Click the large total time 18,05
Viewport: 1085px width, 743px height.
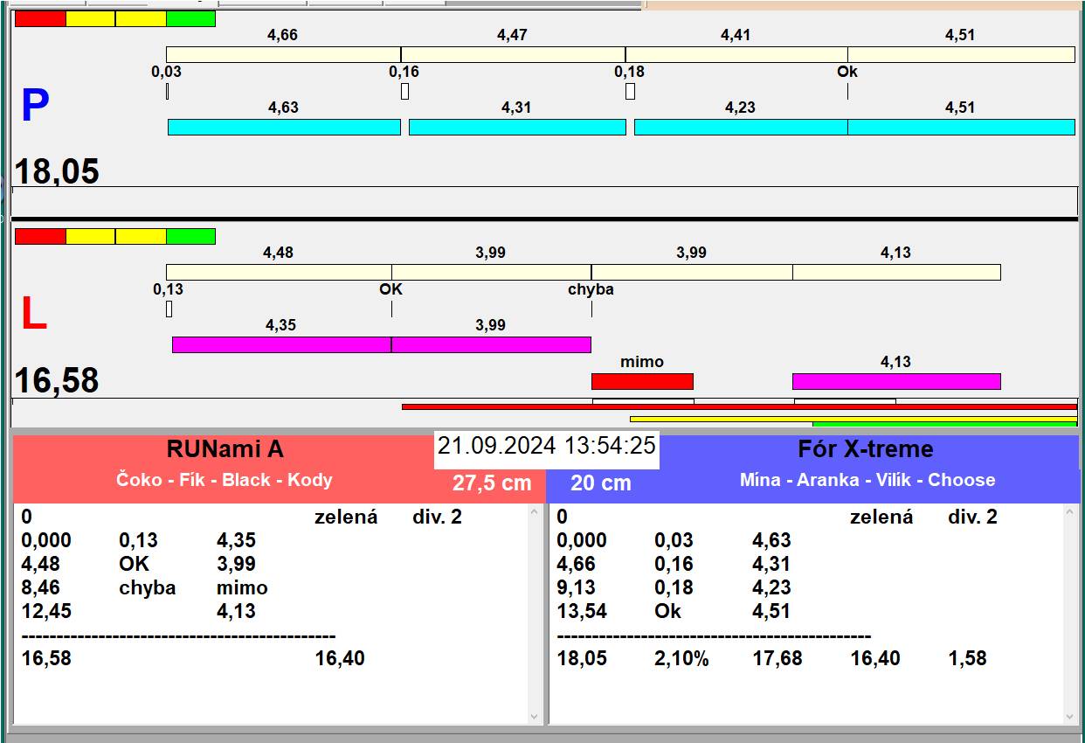point(57,171)
